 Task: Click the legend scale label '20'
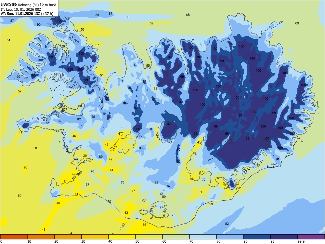click(x=56, y=241)
